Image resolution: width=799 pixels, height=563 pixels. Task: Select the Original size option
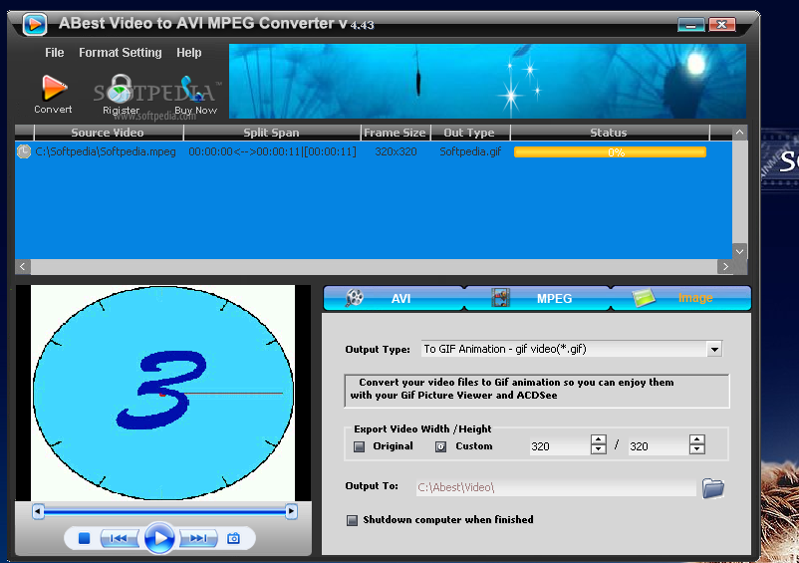(x=360, y=446)
